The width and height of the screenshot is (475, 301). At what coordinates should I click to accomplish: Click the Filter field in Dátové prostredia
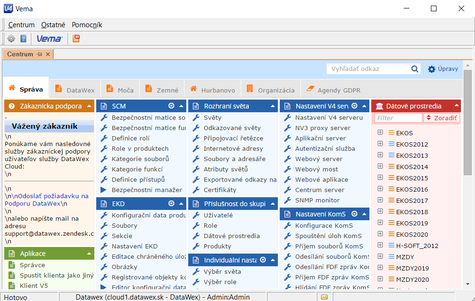click(x=398, y=118)
